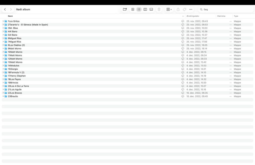255x165 pixels.
Task: Click the 11Matt Monro folder icon
Action: coord(6,55)
